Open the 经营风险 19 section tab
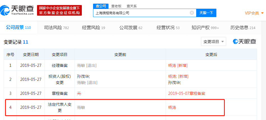The image size is (266, 120). point(93,28)
